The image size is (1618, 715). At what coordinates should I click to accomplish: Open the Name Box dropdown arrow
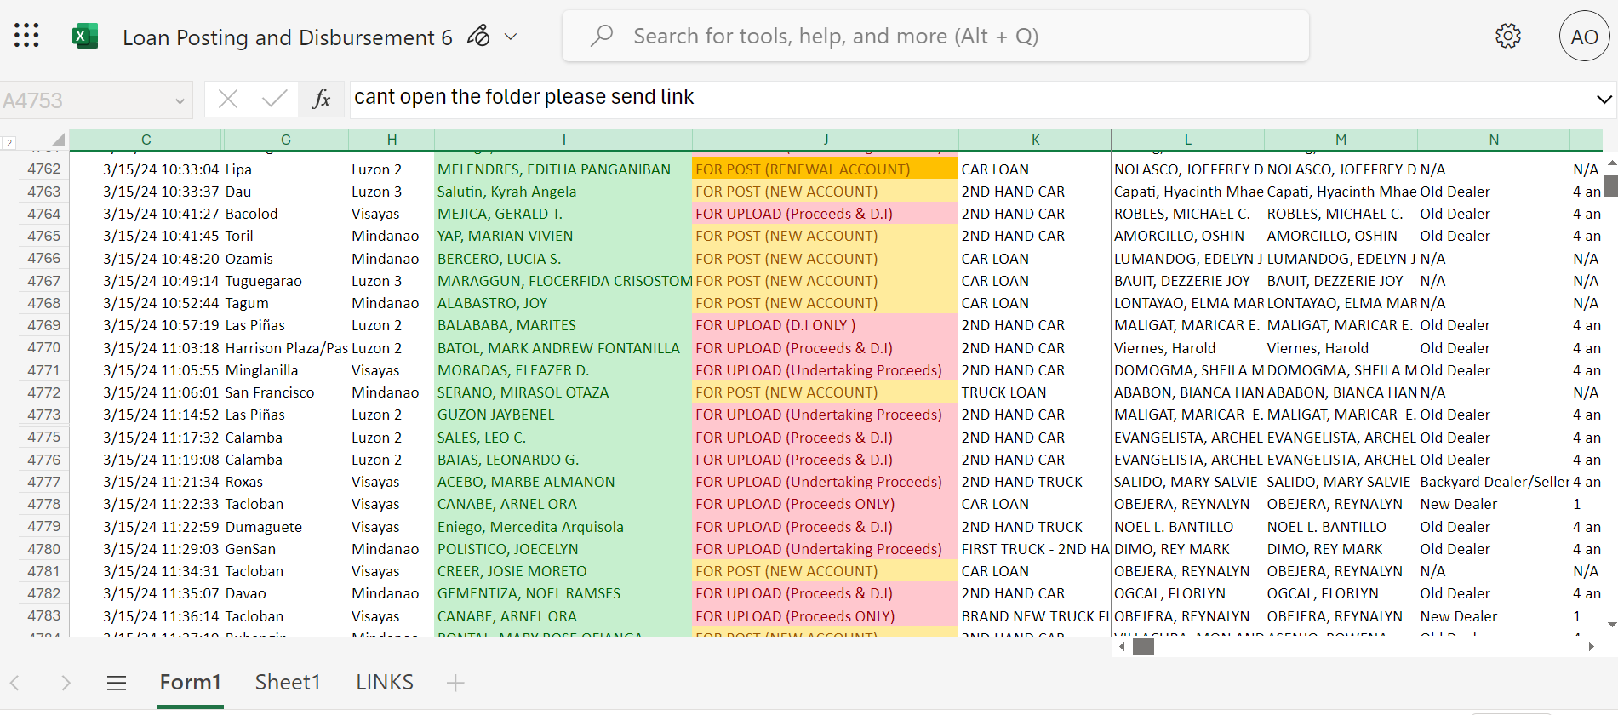click(x=180, y=100)
